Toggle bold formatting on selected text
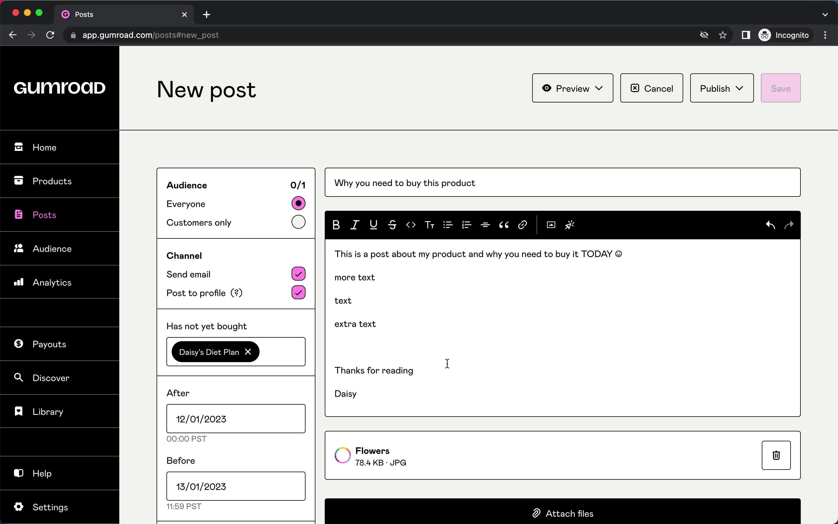The height and width of the screenshot is (524, 838). 336,224
